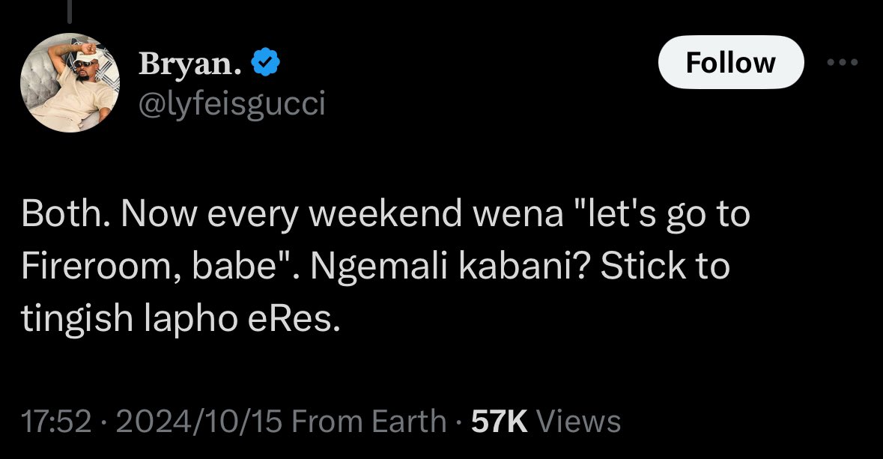Open Bryan's profile picture
This screenshot has height=459, width=883.
[x=70, y=83]
